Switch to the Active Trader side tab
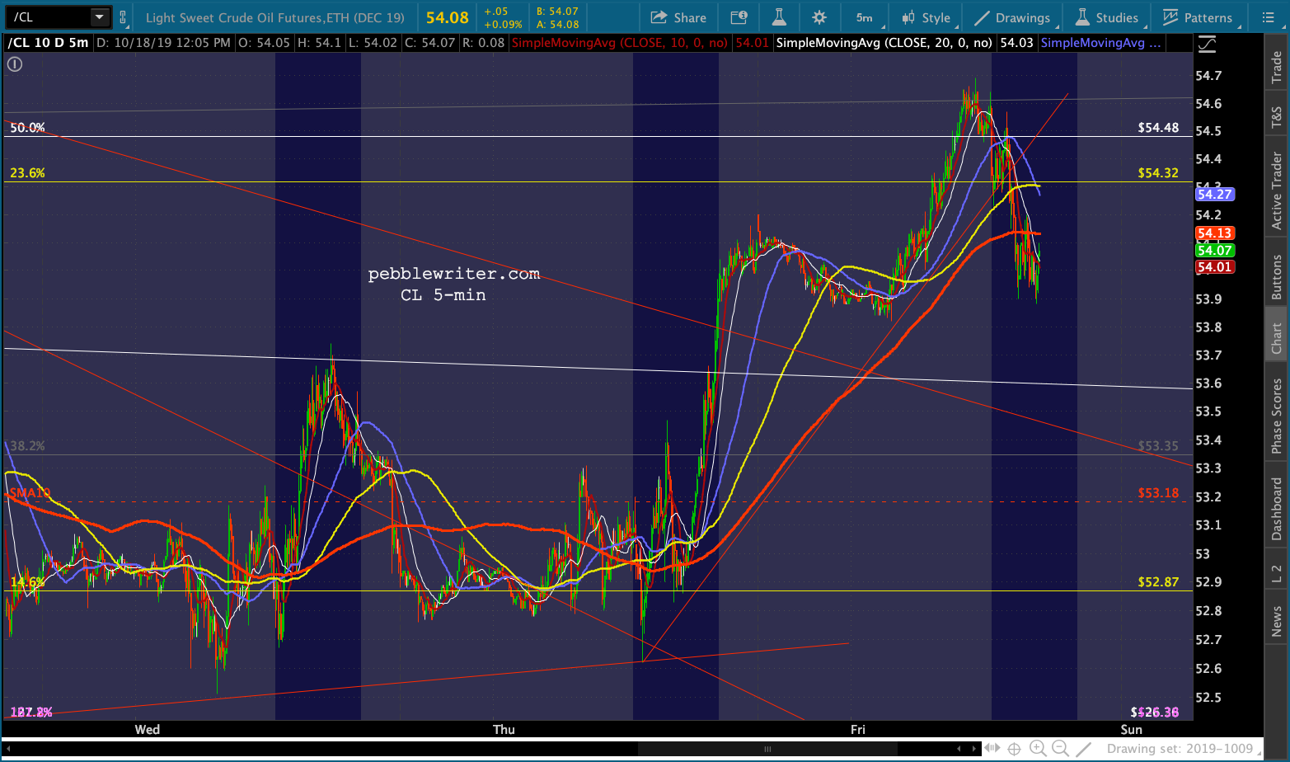 coord(1277,190)
